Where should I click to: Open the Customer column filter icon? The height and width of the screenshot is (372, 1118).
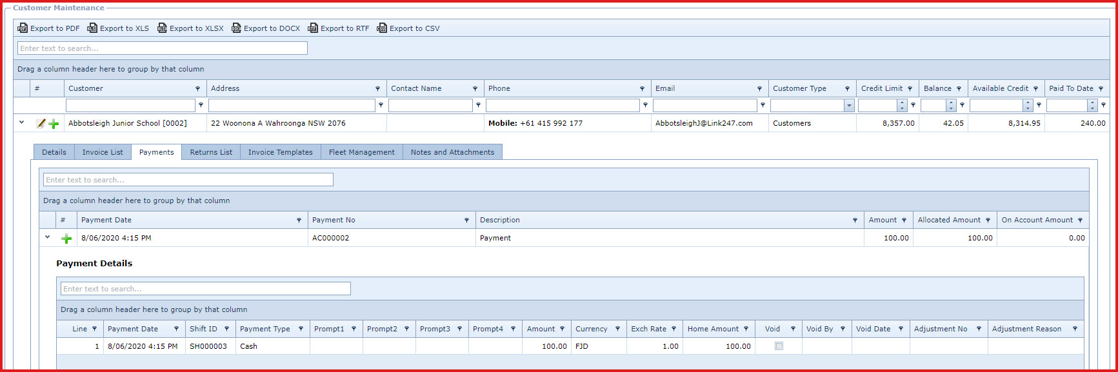click(197, 89)
